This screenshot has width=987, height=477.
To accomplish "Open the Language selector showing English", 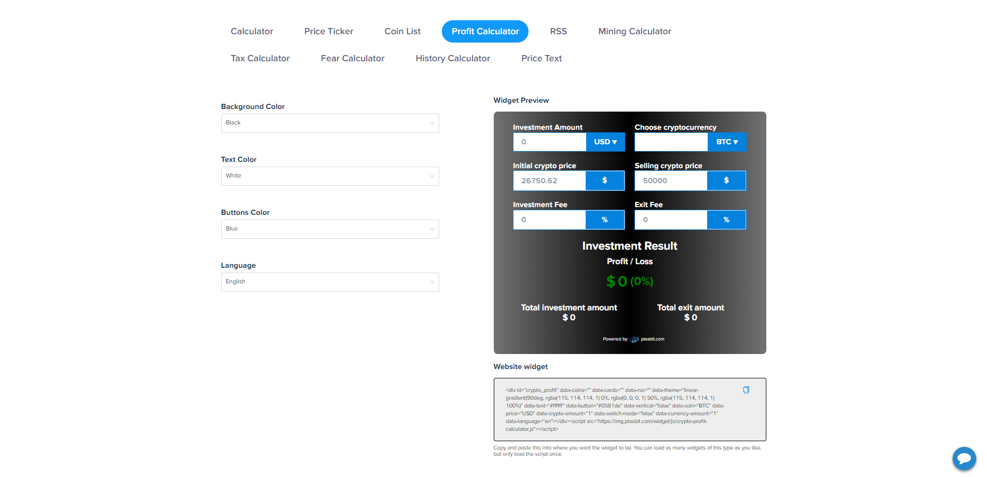I will pos(330,282).
